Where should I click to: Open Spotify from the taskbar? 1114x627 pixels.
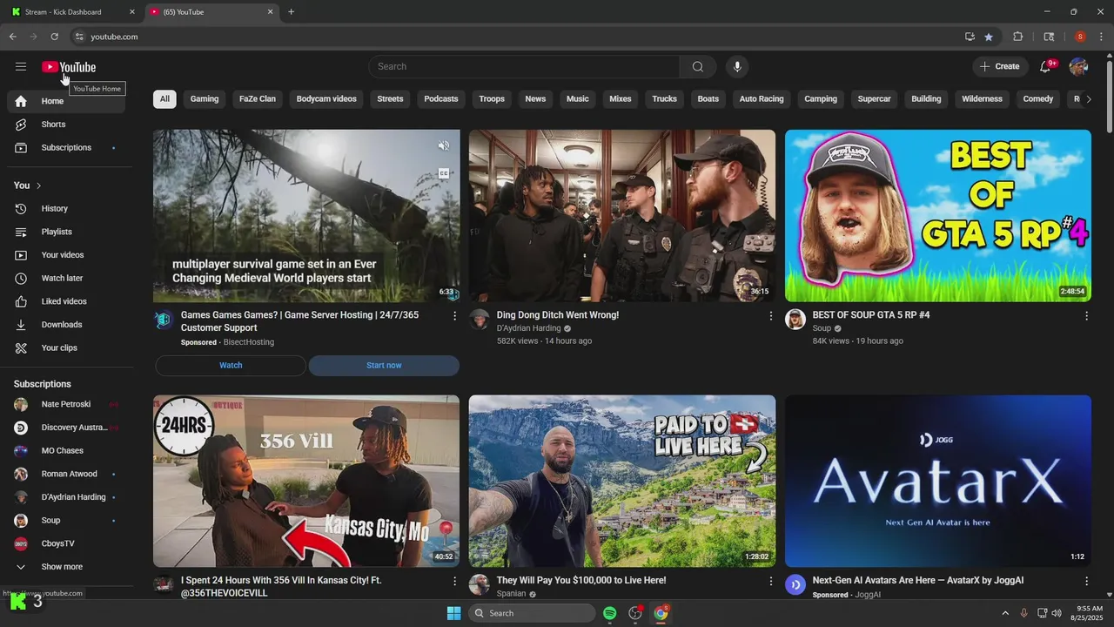(x=610, y=613)
